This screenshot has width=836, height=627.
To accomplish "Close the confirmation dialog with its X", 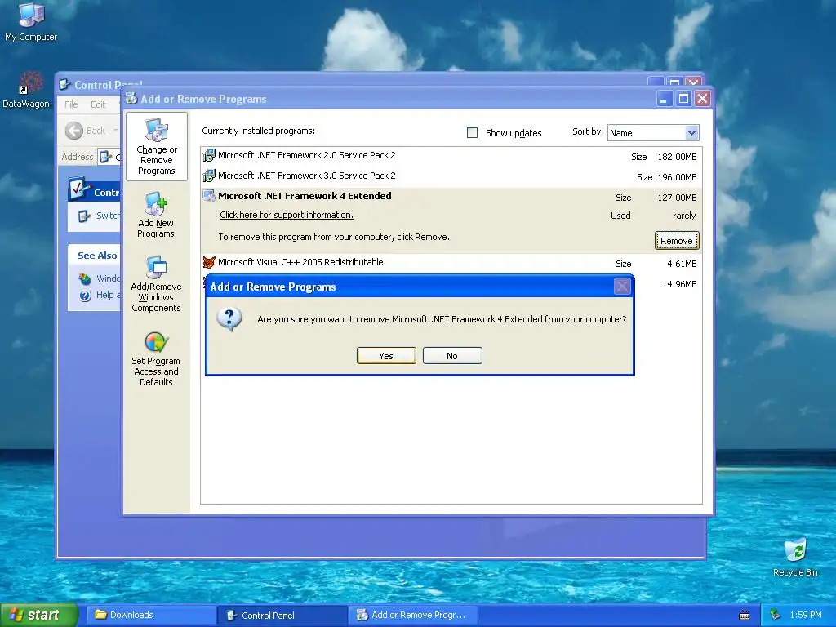I will point(621,287).
